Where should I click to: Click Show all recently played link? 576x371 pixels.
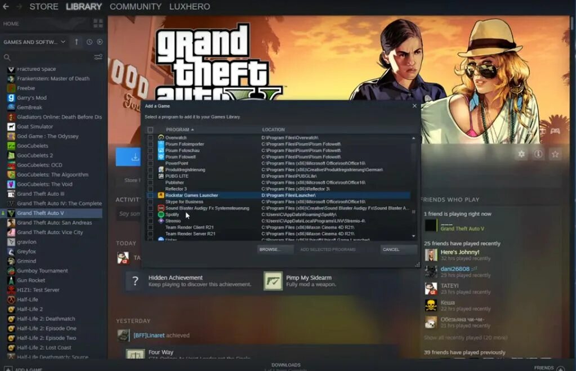coord(466,338)
